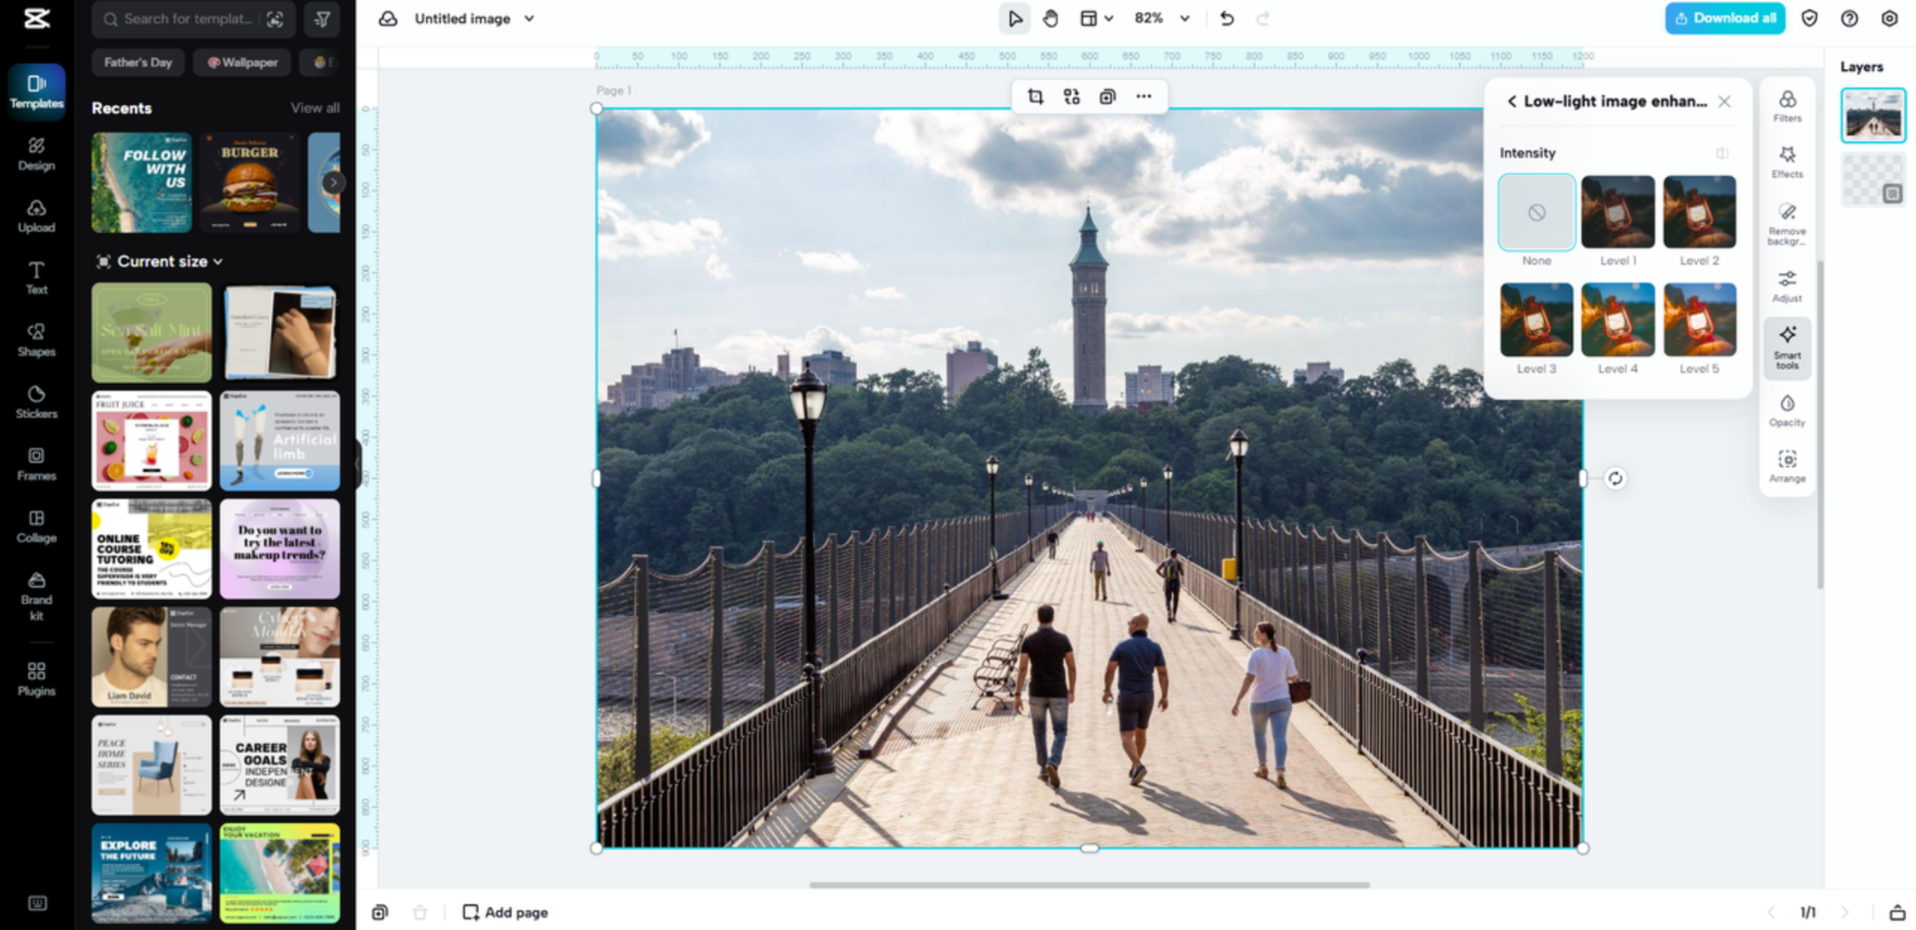Viewport: 1916px width, 930px height.
Task: Open the Father's Day template category
Action: coord(137,62)
